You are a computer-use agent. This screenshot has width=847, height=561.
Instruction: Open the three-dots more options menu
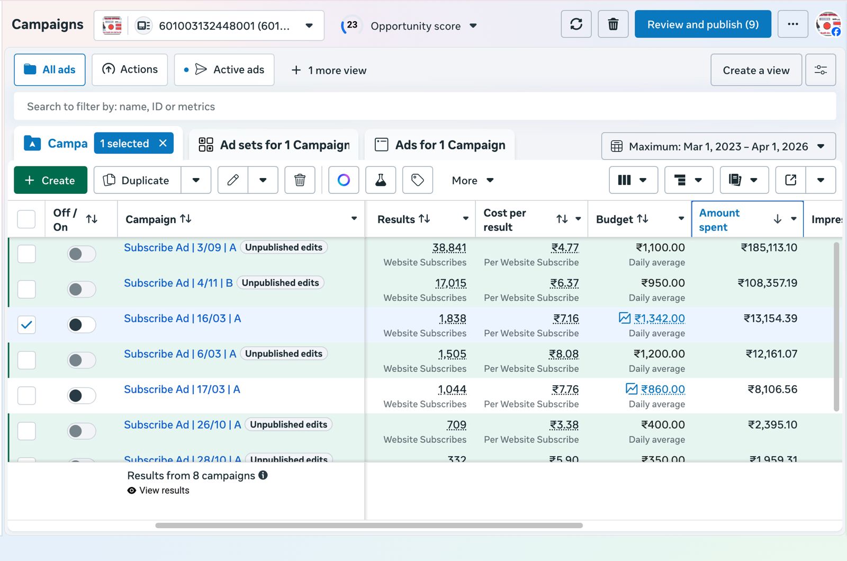[x=792, y=24]
